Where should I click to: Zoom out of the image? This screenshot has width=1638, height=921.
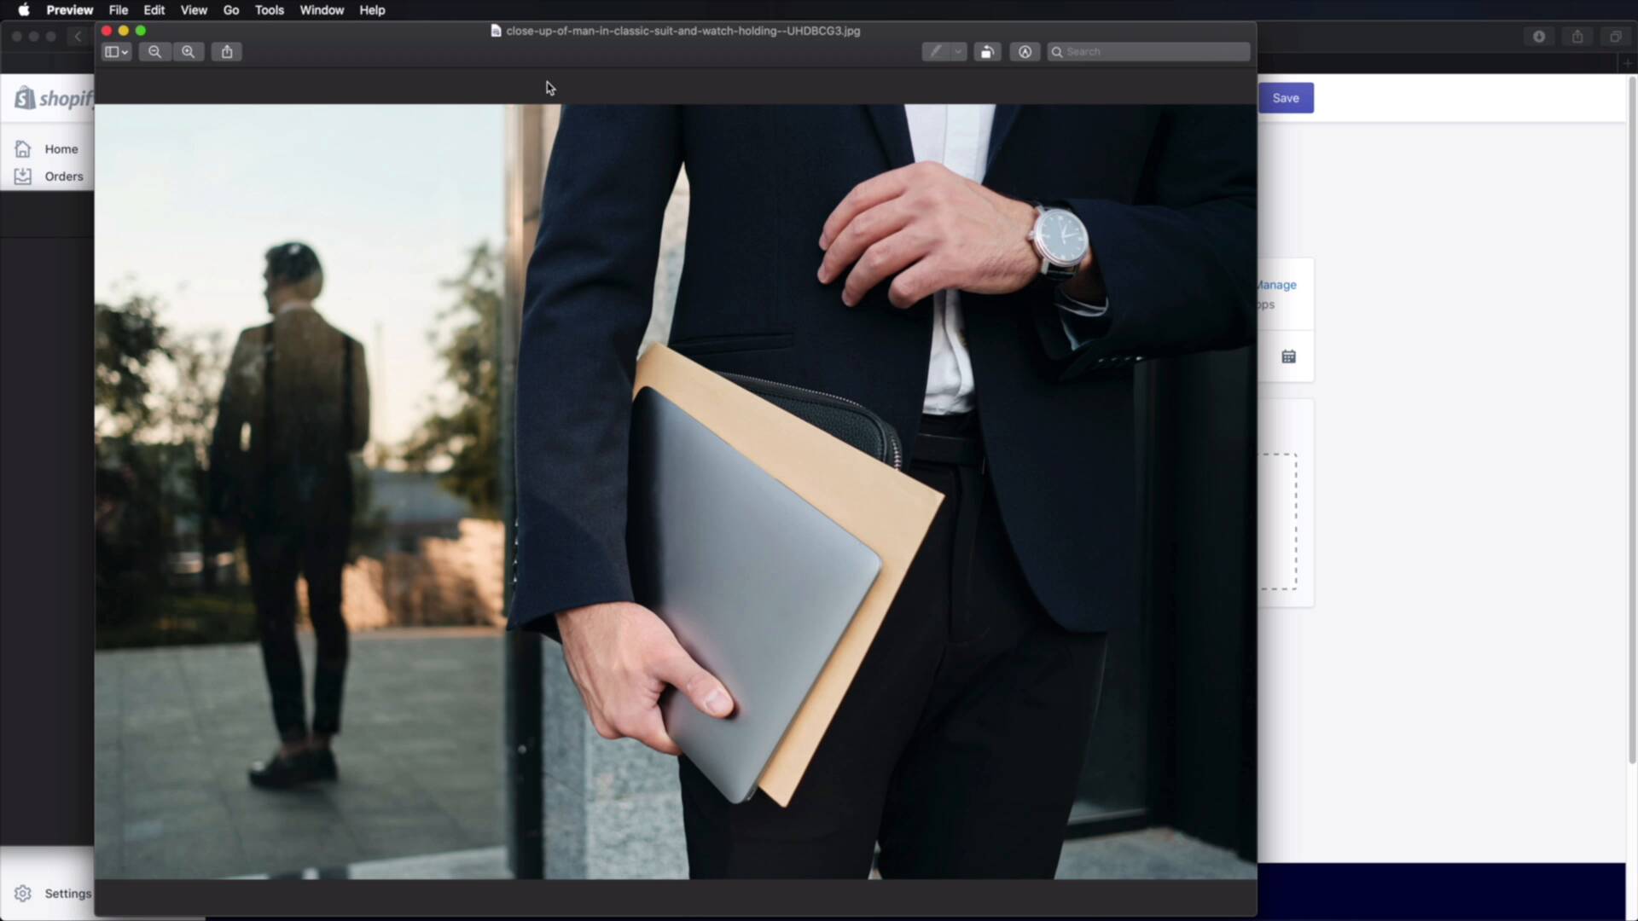pyautogui.click(x=154, y=52)
